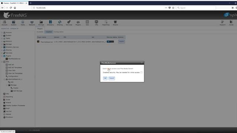Viewport: 237px width, 133px height.
Task: Switch to the Installed plugins tab
Action: tap(49, 32)
